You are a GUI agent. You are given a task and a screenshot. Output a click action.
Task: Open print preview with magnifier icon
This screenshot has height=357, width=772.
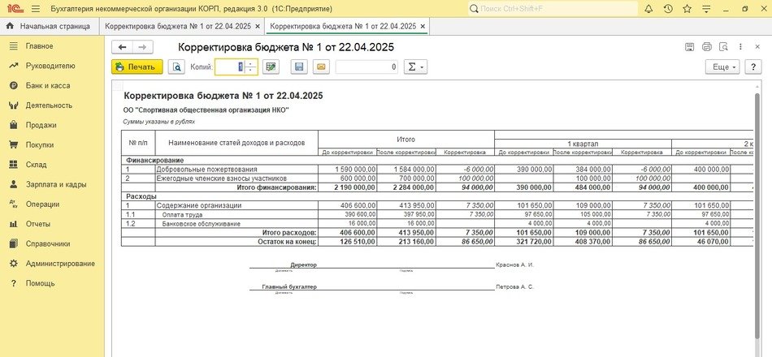click(x=176, y=67)
